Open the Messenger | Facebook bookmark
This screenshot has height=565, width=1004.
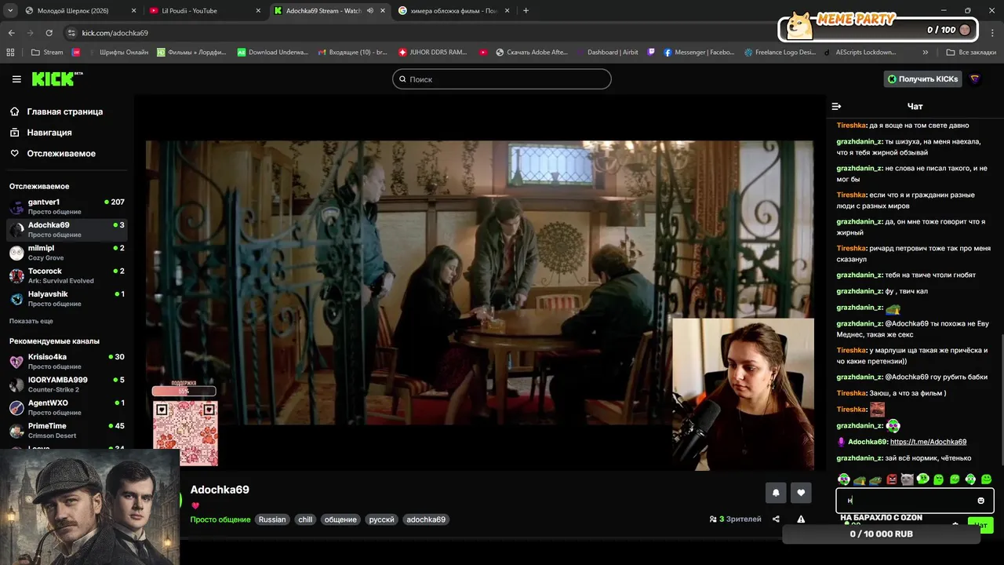coord(699,53)
